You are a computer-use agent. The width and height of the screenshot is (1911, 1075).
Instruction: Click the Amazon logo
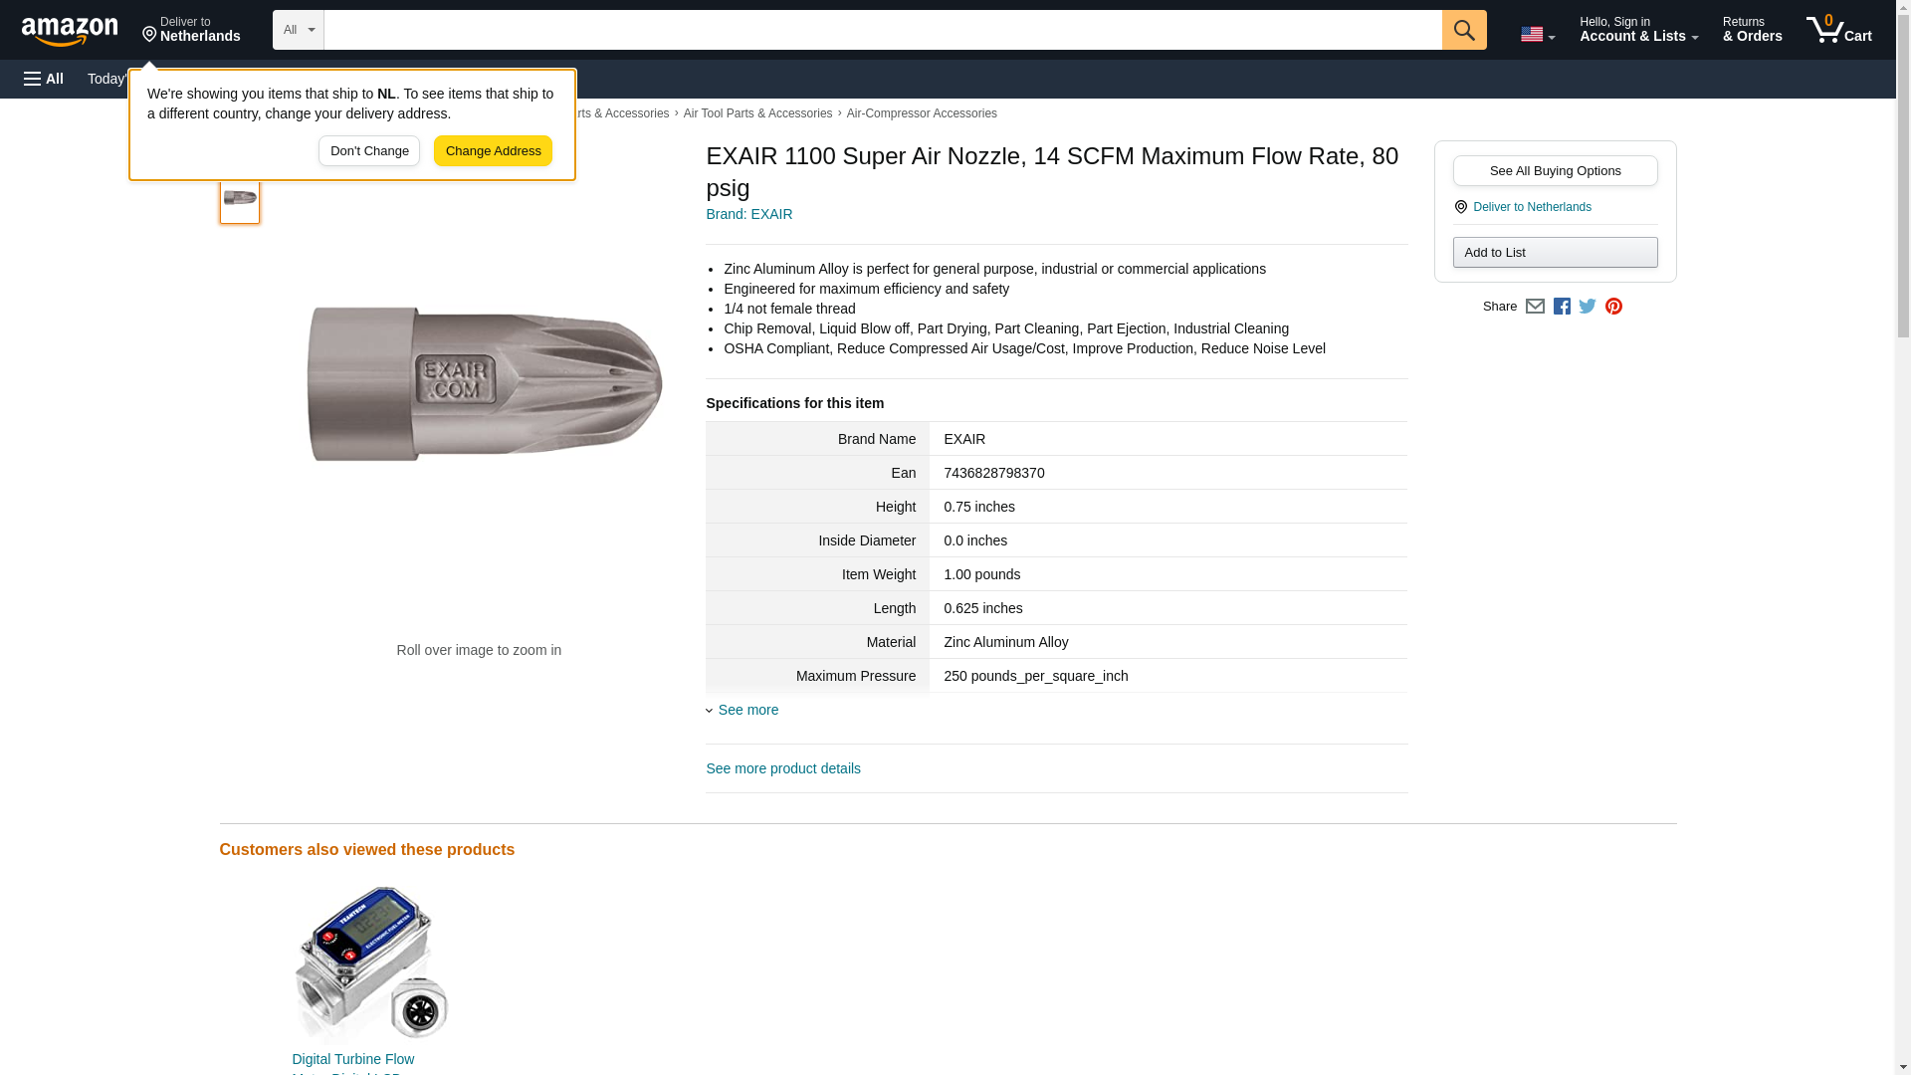pyautogui.click(x=70, y=31)
